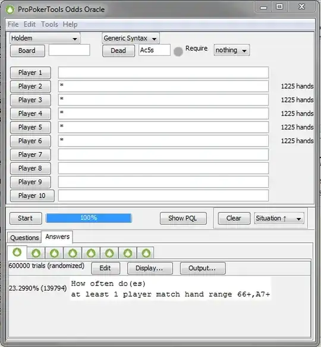
Task: Click the Dead cards button
Action: (x=118, y=51)
